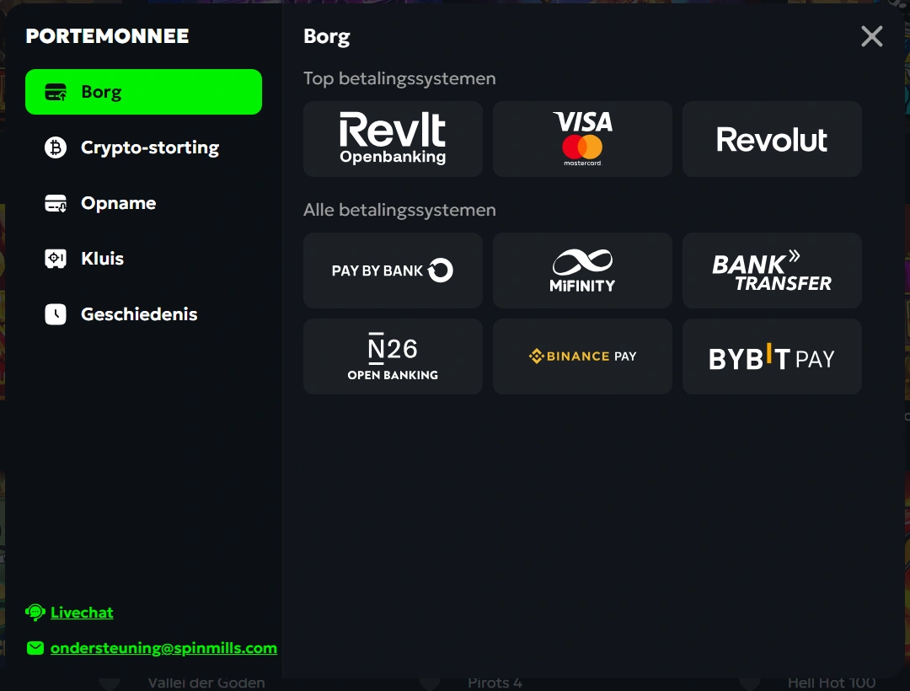Click the support email envelope icon

(x=35, y=648)
